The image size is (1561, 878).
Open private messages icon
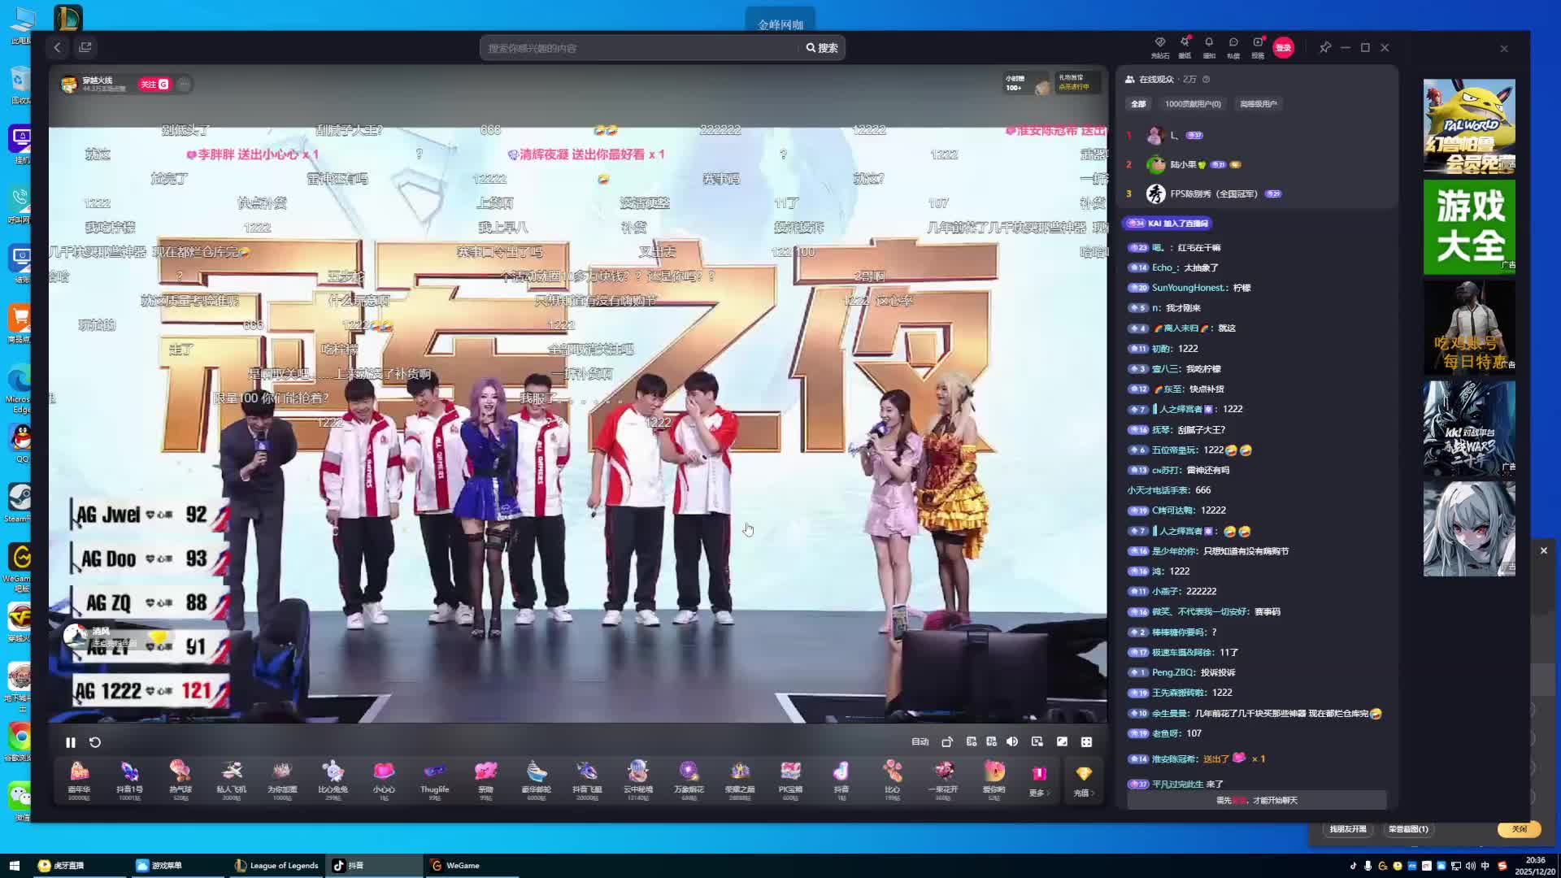(x=1233, y=43)
